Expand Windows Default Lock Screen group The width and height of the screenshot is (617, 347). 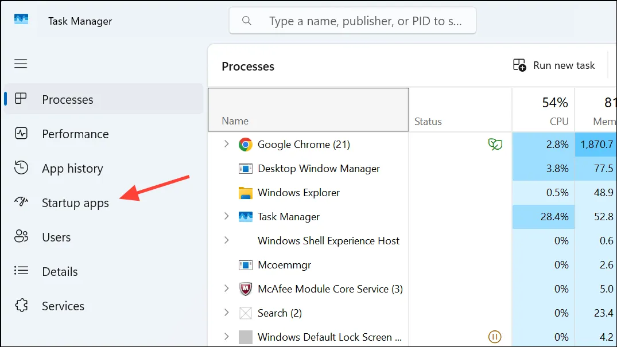pyautogui.click(x=226, y=336)
